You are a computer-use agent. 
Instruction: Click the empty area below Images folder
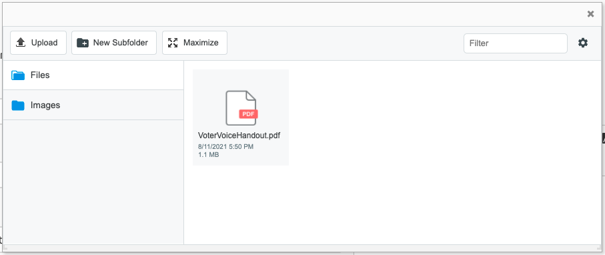[93, 182]
